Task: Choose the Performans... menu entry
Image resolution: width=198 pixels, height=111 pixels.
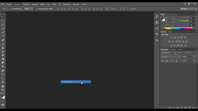Action: point(76,82)
